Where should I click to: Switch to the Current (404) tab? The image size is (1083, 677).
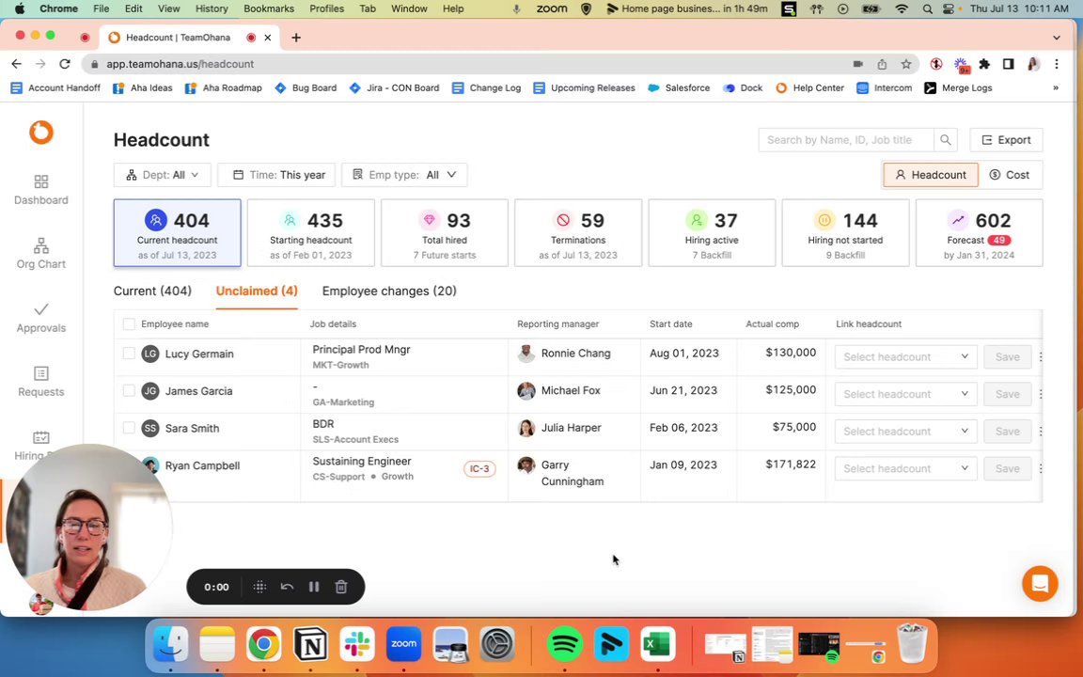(152, 291)
